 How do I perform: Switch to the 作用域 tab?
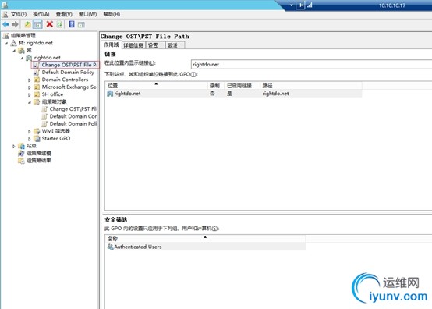[112, 44]
